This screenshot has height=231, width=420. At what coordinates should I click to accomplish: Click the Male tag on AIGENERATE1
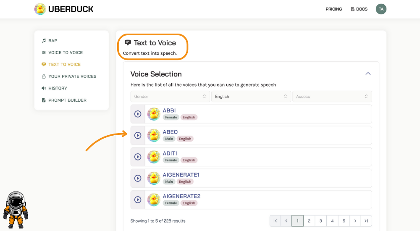169,182
